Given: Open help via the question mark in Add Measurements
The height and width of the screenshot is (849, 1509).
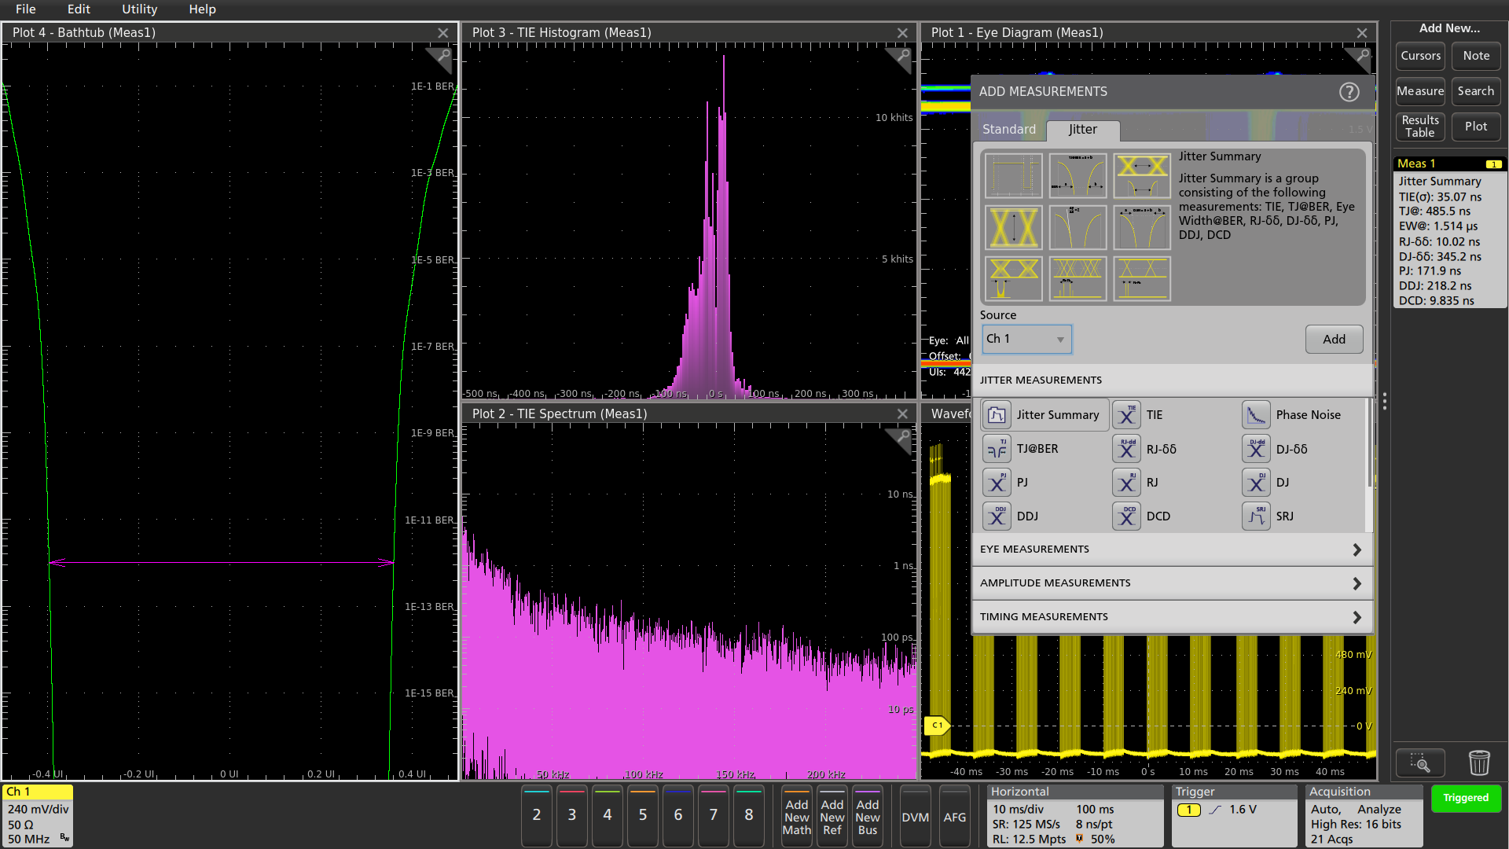Looking at the screenshot, I should [x=1349, y=92].
